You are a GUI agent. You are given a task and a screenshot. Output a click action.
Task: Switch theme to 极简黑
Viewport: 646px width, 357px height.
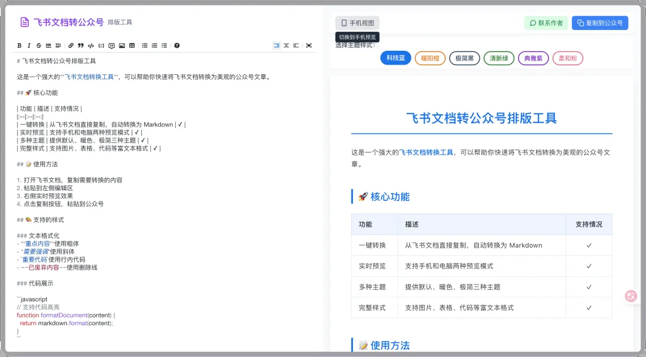(464, 58)
